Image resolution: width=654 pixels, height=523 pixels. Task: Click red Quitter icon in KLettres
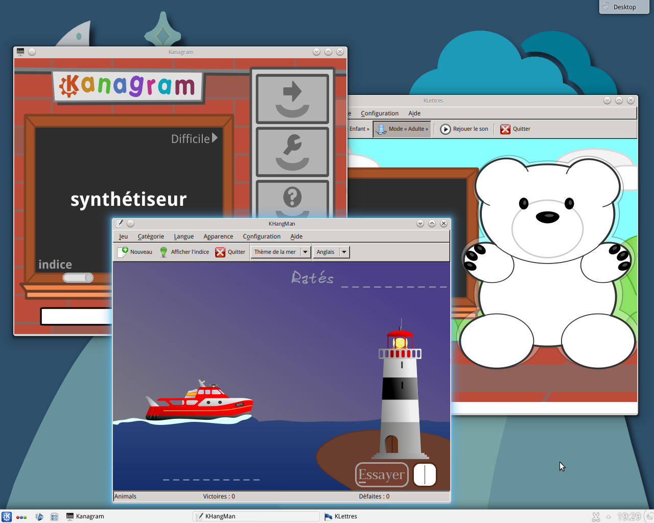coord(505,129)
